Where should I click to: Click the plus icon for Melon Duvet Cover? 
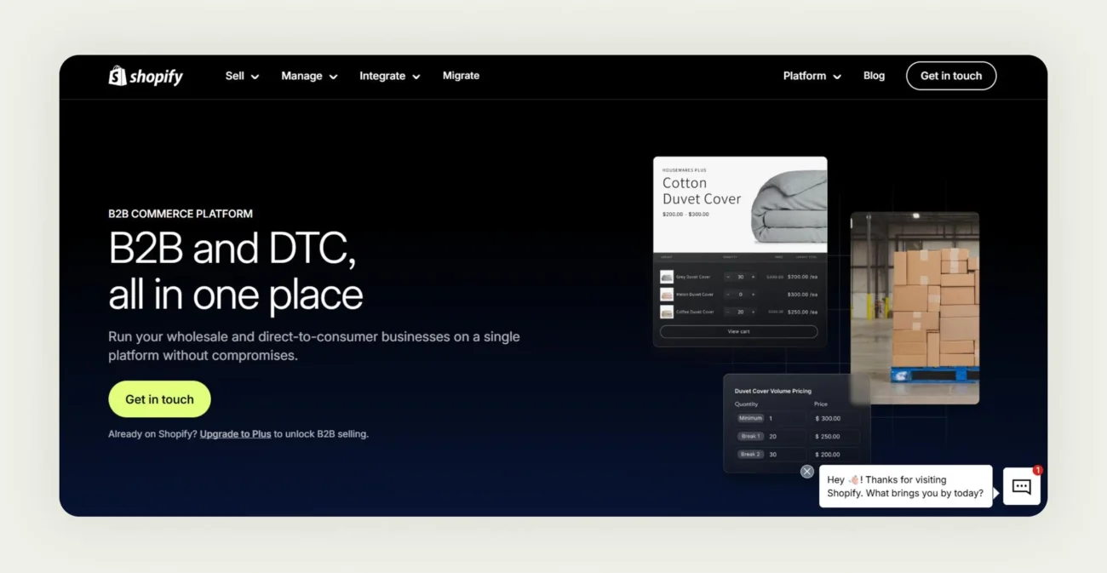(x=754, y=295)
